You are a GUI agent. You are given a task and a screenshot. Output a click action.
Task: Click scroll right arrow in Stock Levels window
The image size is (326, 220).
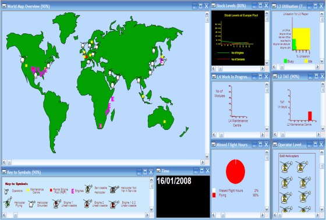coord(263,68)
